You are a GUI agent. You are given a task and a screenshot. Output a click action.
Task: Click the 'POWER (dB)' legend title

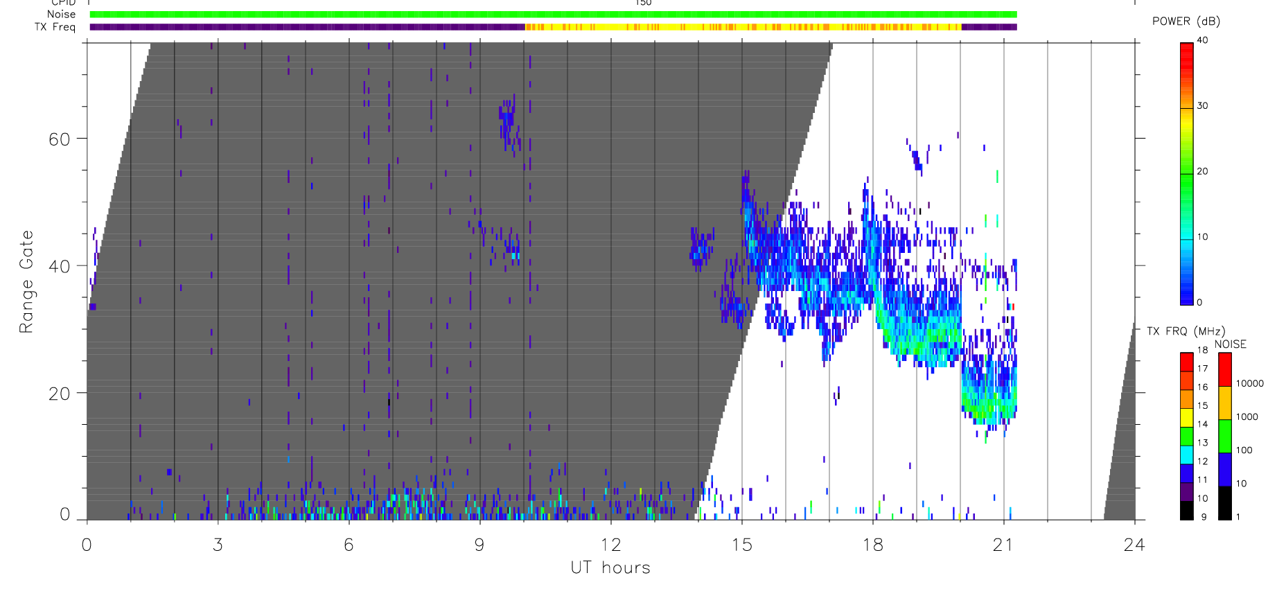pyautogui.click(x=1186, y=21)
